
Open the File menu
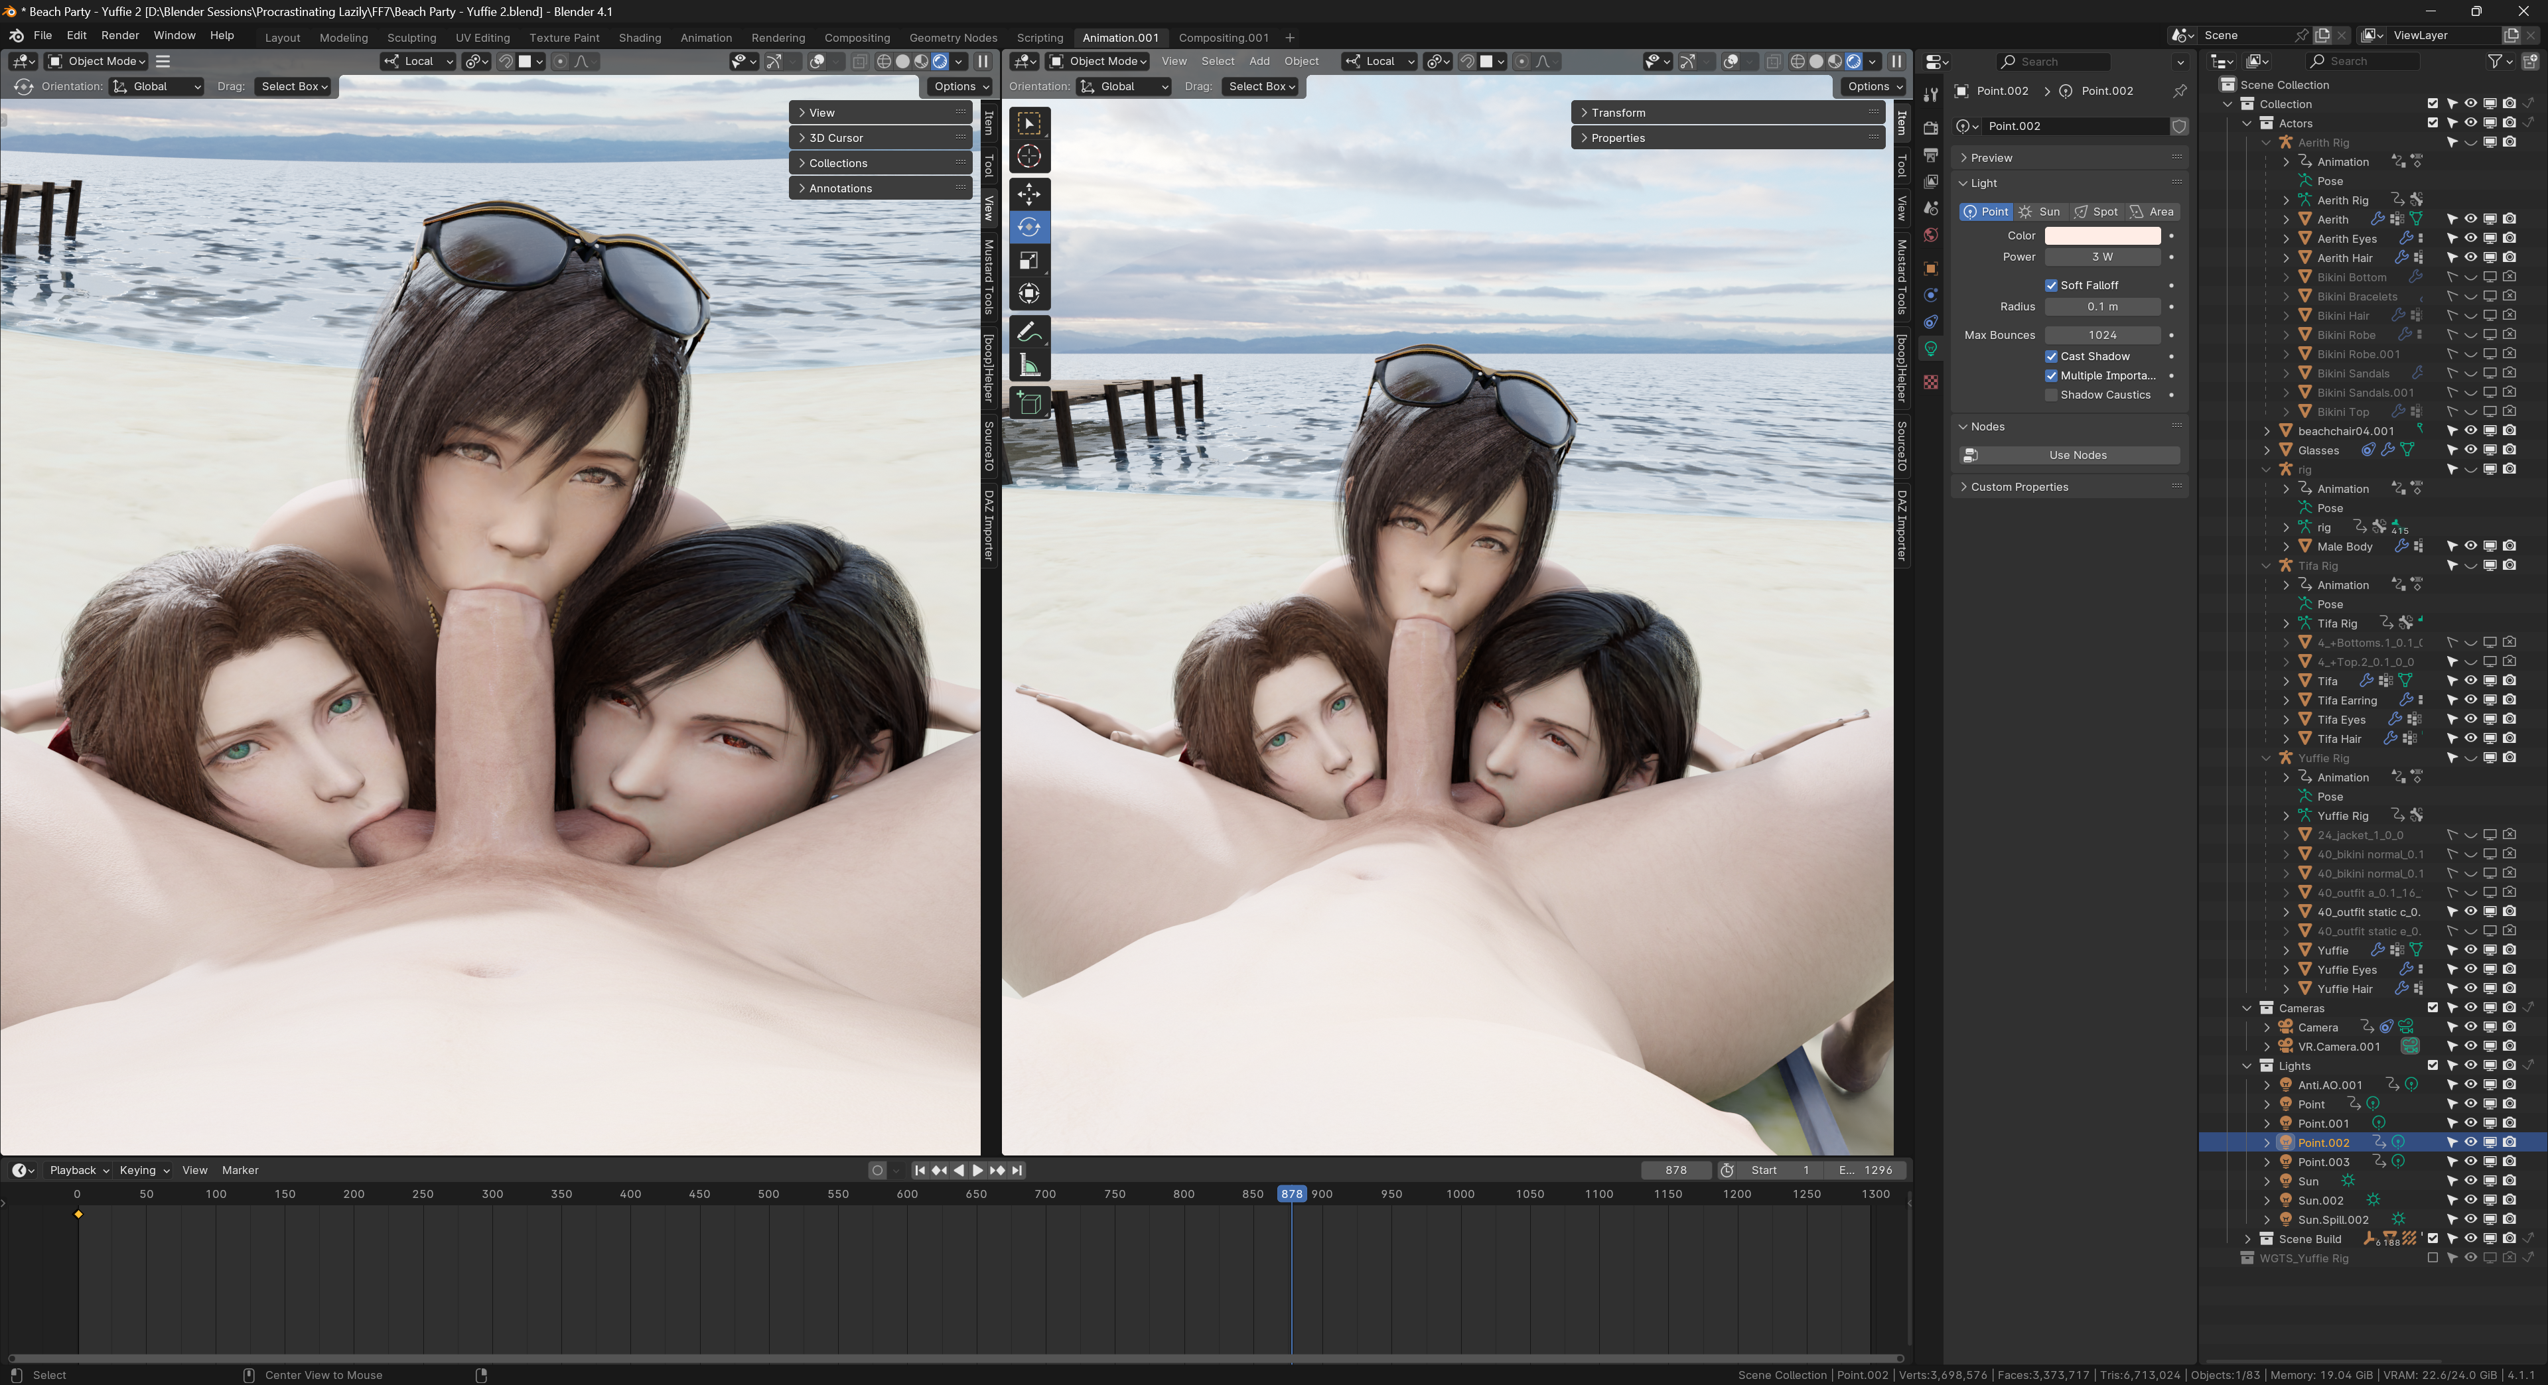pos(42,36)
